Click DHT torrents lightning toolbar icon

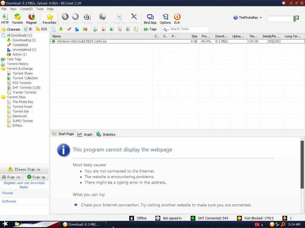tap(127, 29)
